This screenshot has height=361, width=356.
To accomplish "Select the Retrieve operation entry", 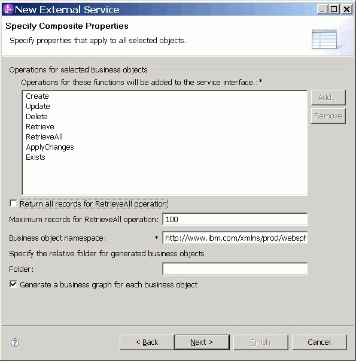I will [x=40, y=126].
